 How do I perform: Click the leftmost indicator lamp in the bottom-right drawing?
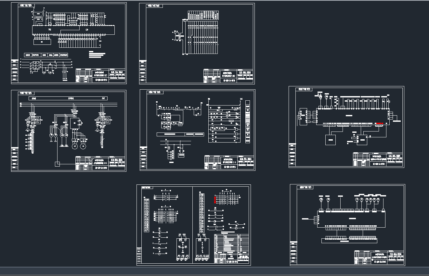[321, 199]
